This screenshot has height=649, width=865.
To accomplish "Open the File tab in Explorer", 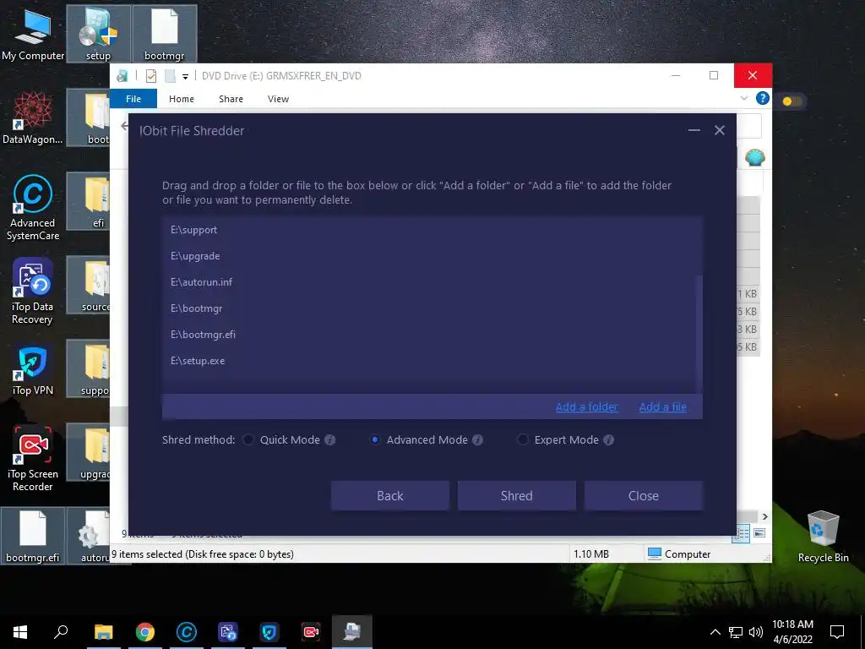I will [133, 99].
